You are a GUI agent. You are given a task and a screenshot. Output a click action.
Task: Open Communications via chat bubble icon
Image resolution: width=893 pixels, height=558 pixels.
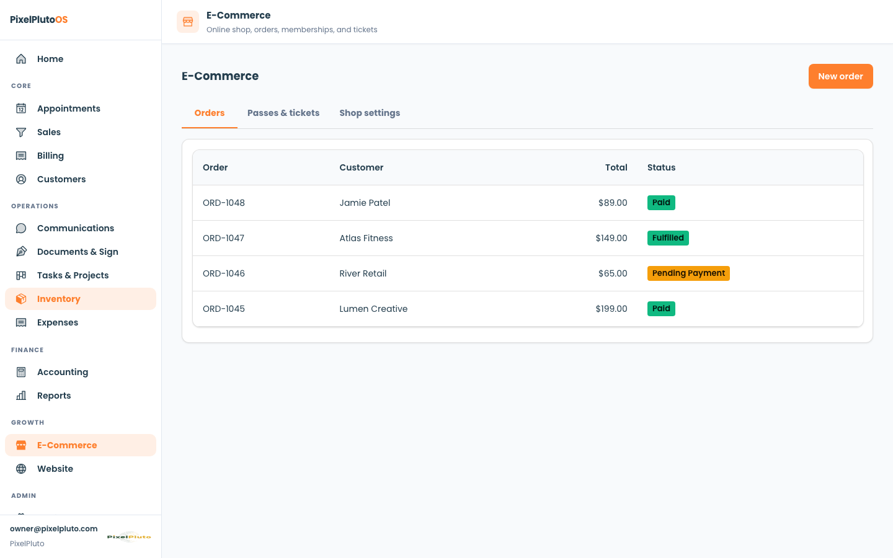[21, 228]
